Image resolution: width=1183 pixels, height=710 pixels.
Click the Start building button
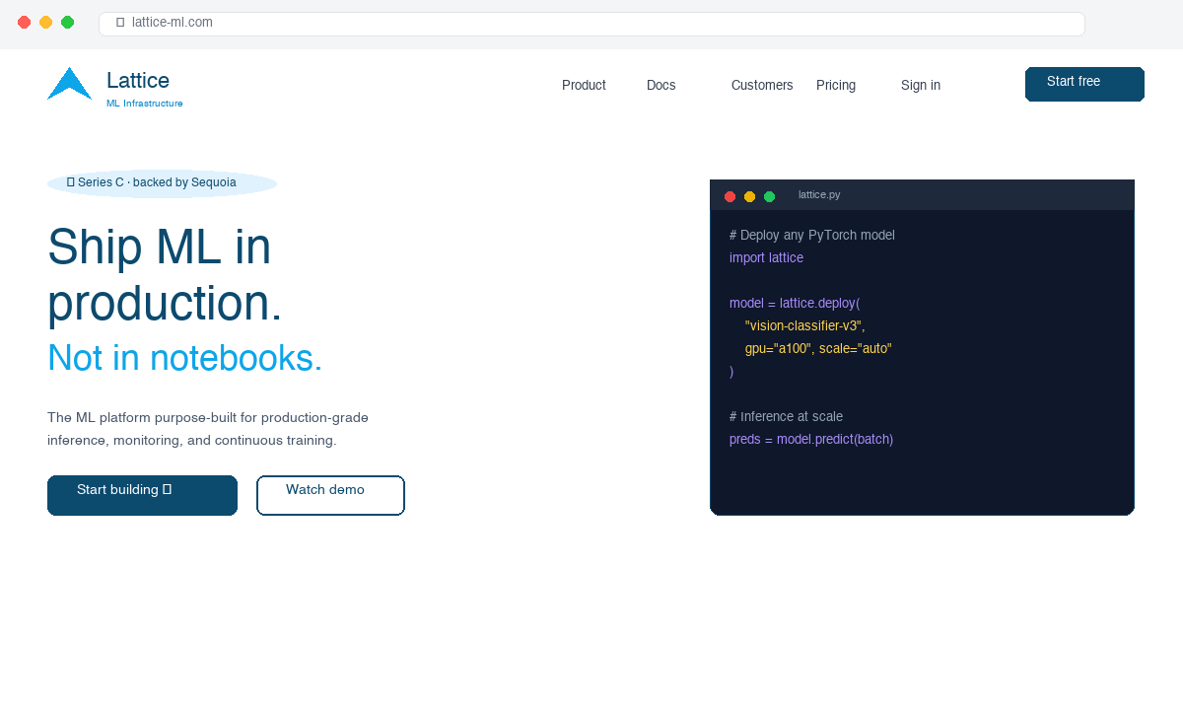tap(142, 495)
